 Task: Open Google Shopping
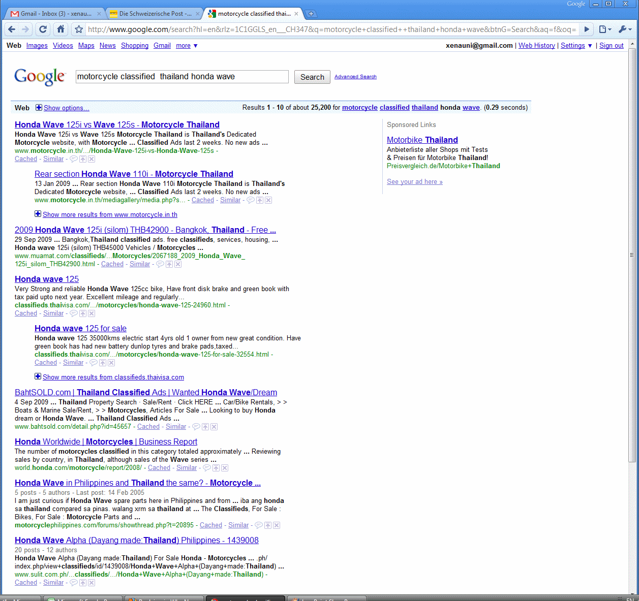pyautogui.click(x=135, y=46)
